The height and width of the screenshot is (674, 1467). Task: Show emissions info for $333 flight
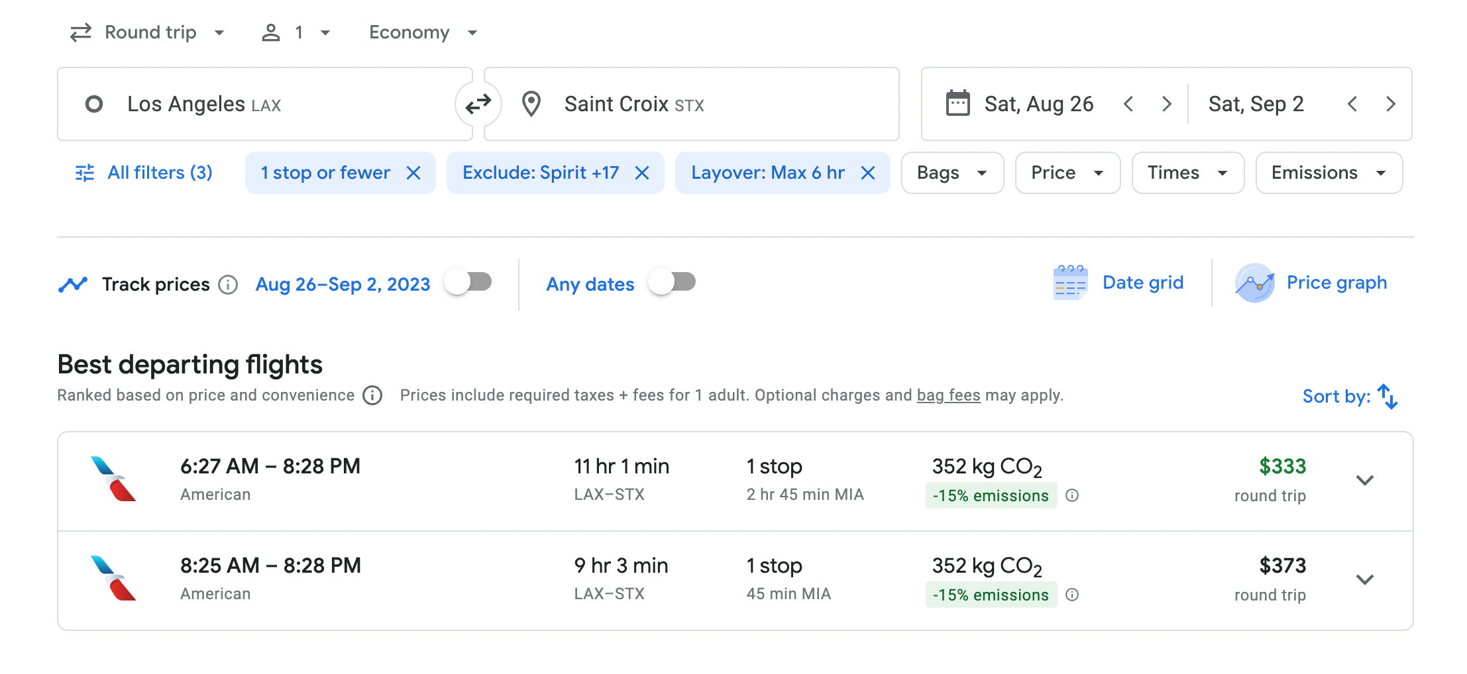1072,495
